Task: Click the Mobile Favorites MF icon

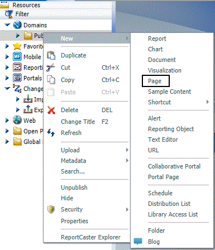Action: (x=17, y=56)
